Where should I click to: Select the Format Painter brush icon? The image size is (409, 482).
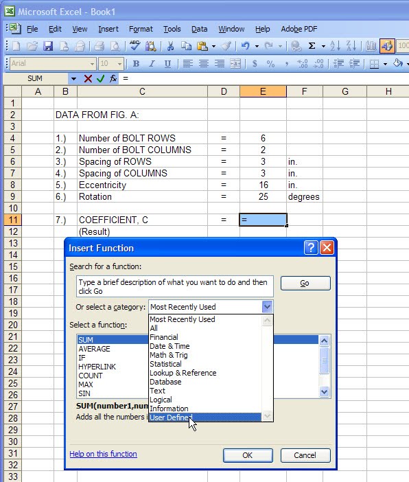[x=226, y=46]
